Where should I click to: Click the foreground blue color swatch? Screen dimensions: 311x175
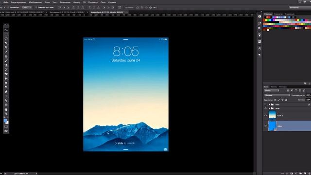pyautogui.click(x=5, y=120)
